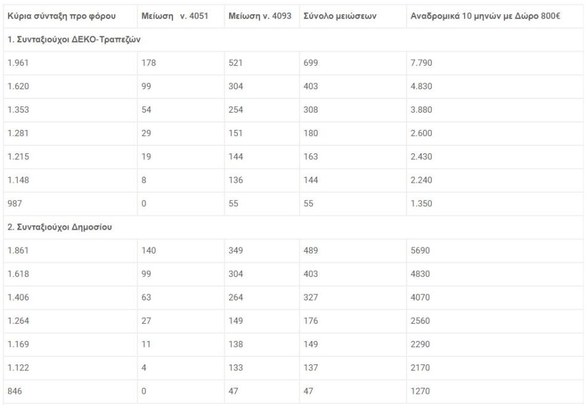Click the 'Μείωση ν. 4051' column header
587x405 pixels.
tap(174, 16)
